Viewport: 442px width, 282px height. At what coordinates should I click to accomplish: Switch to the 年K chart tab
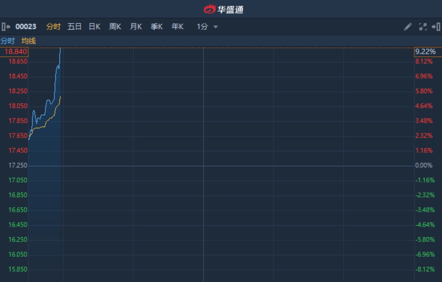pos(177,27)
